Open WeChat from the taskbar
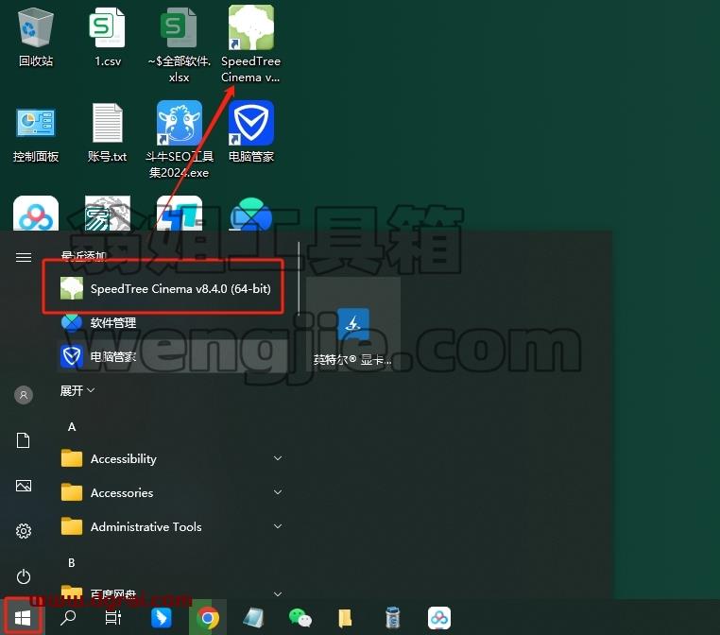 [x=300, y=618]
